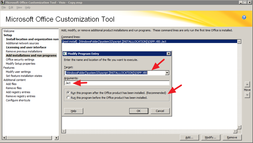Click the Cancel button in the dialog

coord(160,111)
